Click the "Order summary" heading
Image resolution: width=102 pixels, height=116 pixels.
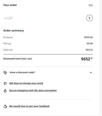[x=13, y=31]
